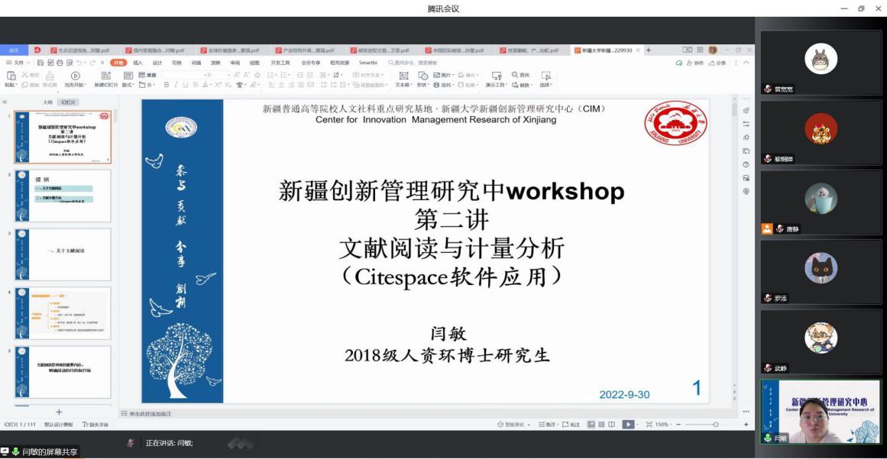
Task: Click the Paste clipboard icon
Action: pyautogui.click(x=11, y=75)
